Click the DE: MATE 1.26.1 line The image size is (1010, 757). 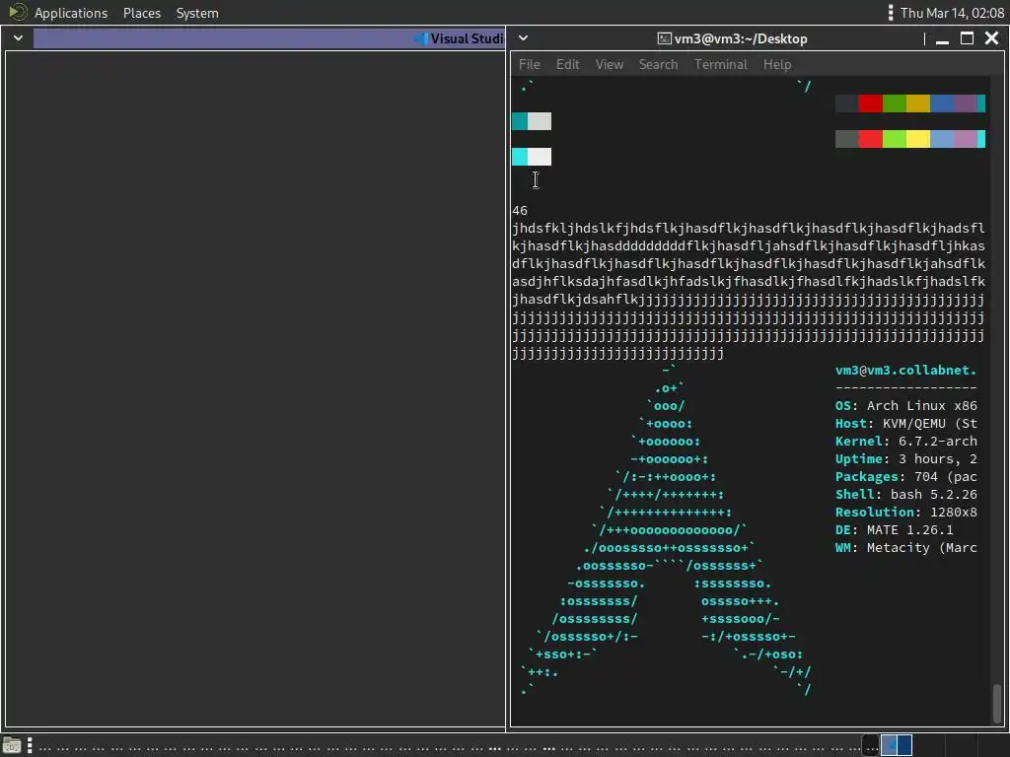(x=894, y=529)
